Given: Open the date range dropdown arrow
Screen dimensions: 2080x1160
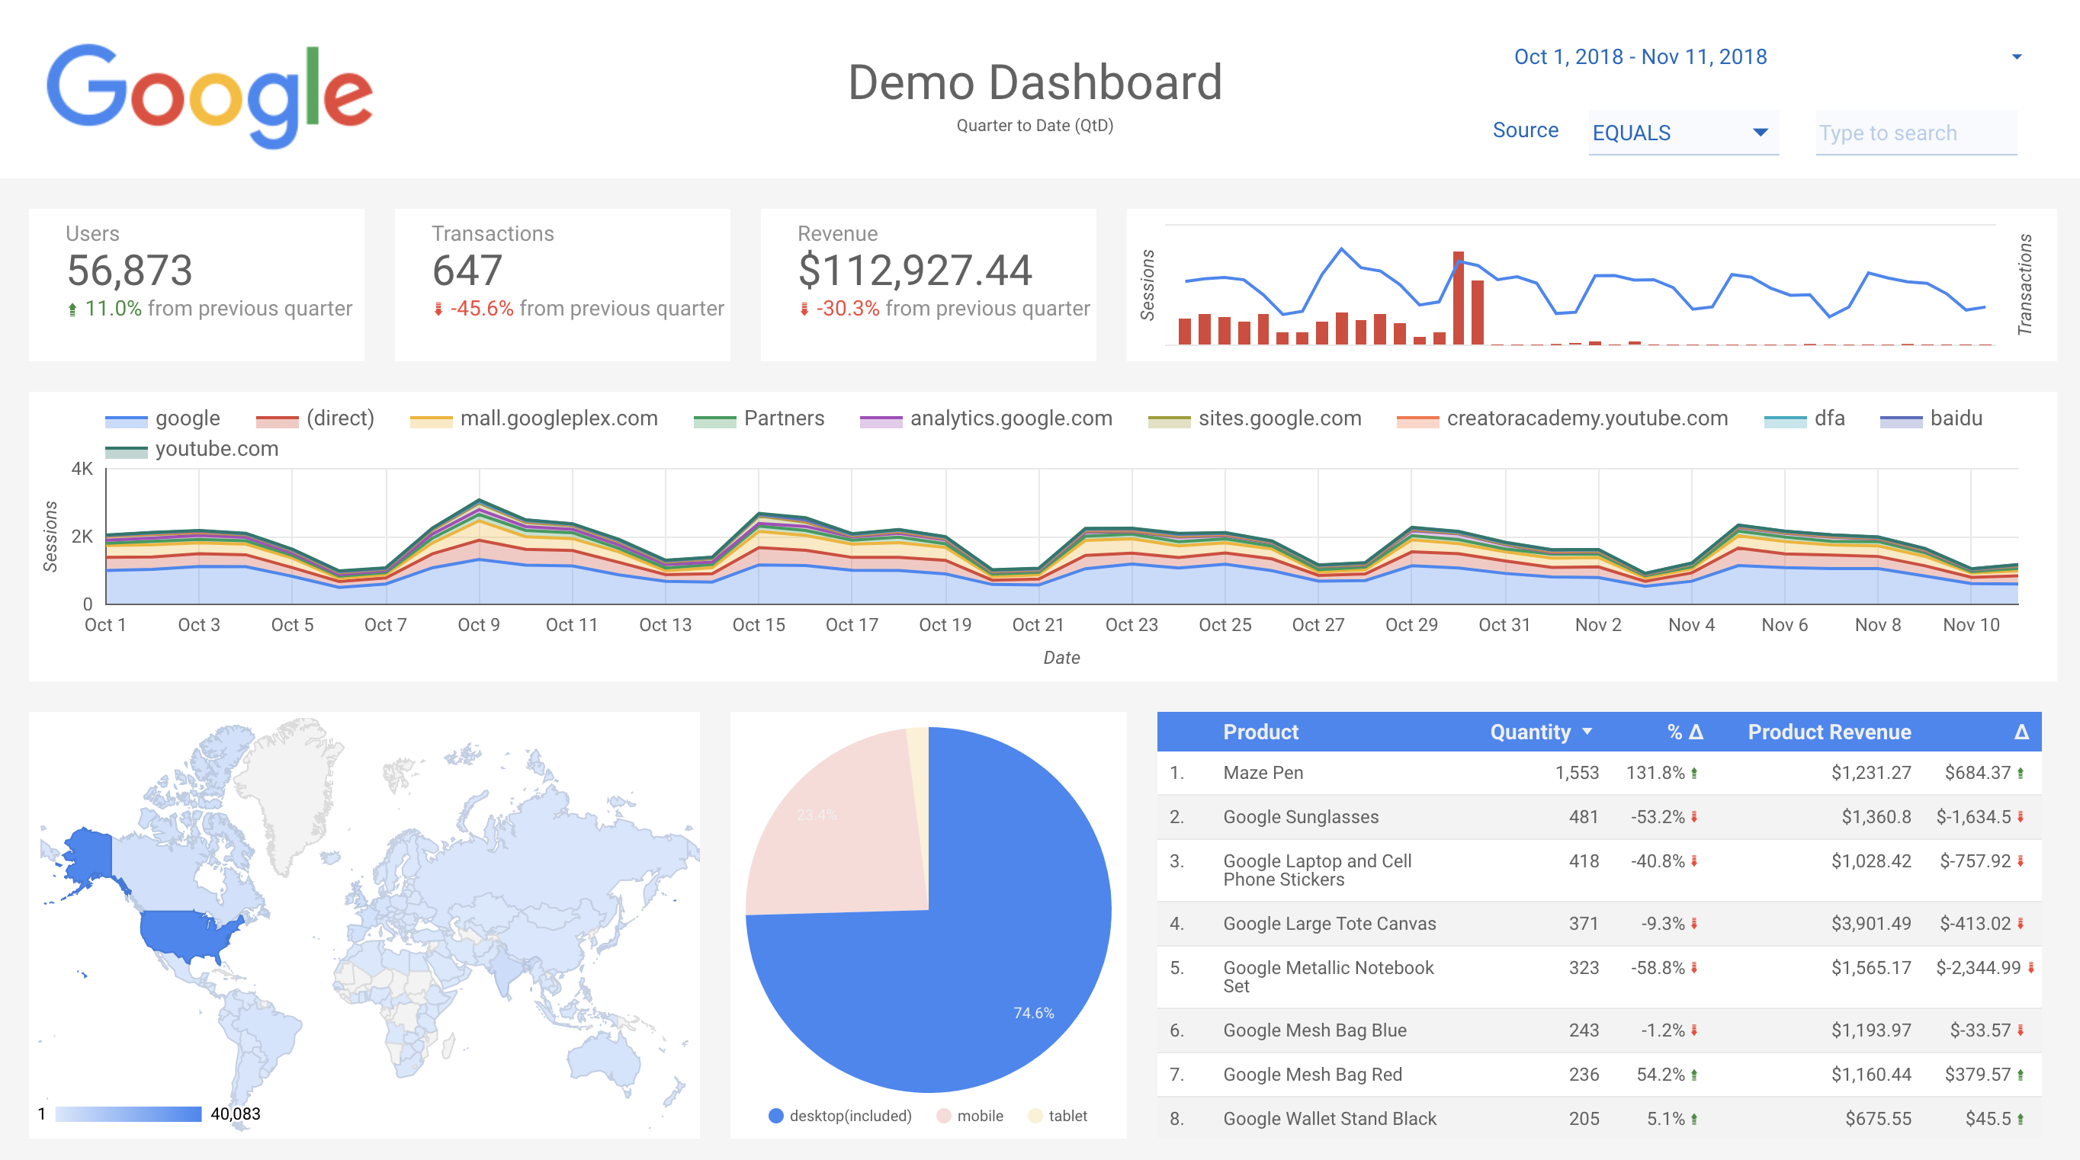Looking at the screenshot, I should [x=2016, y=57].
